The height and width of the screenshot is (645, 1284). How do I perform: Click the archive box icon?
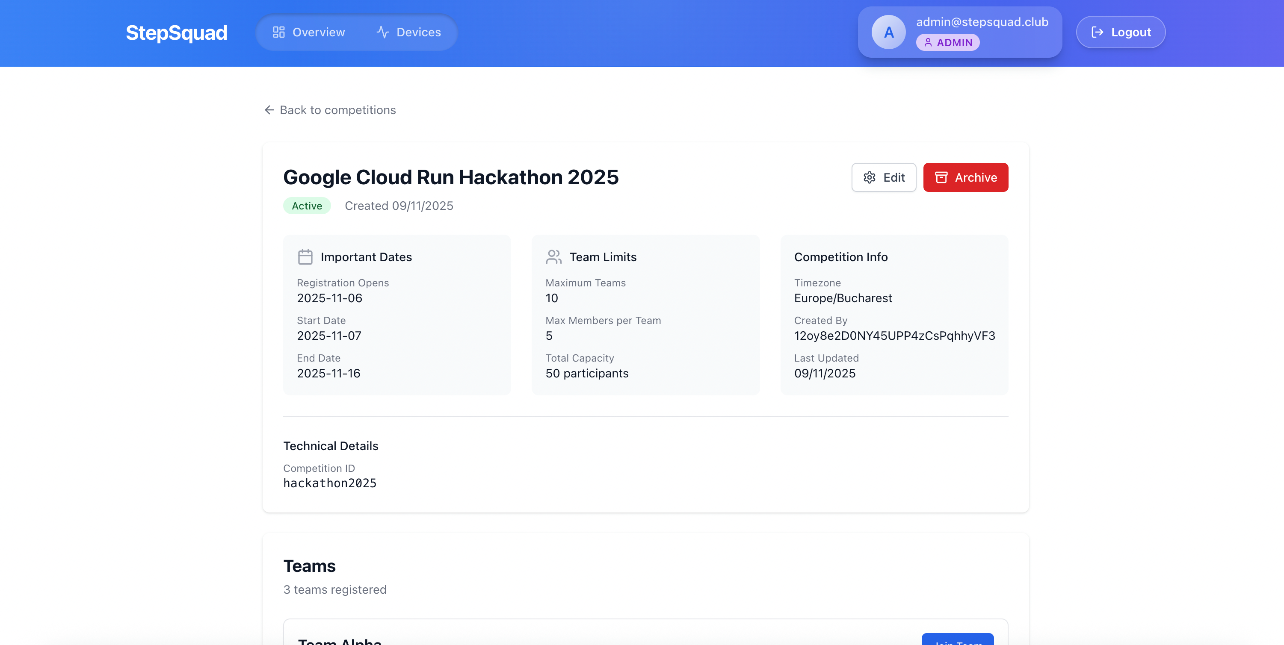click(941, 178)
